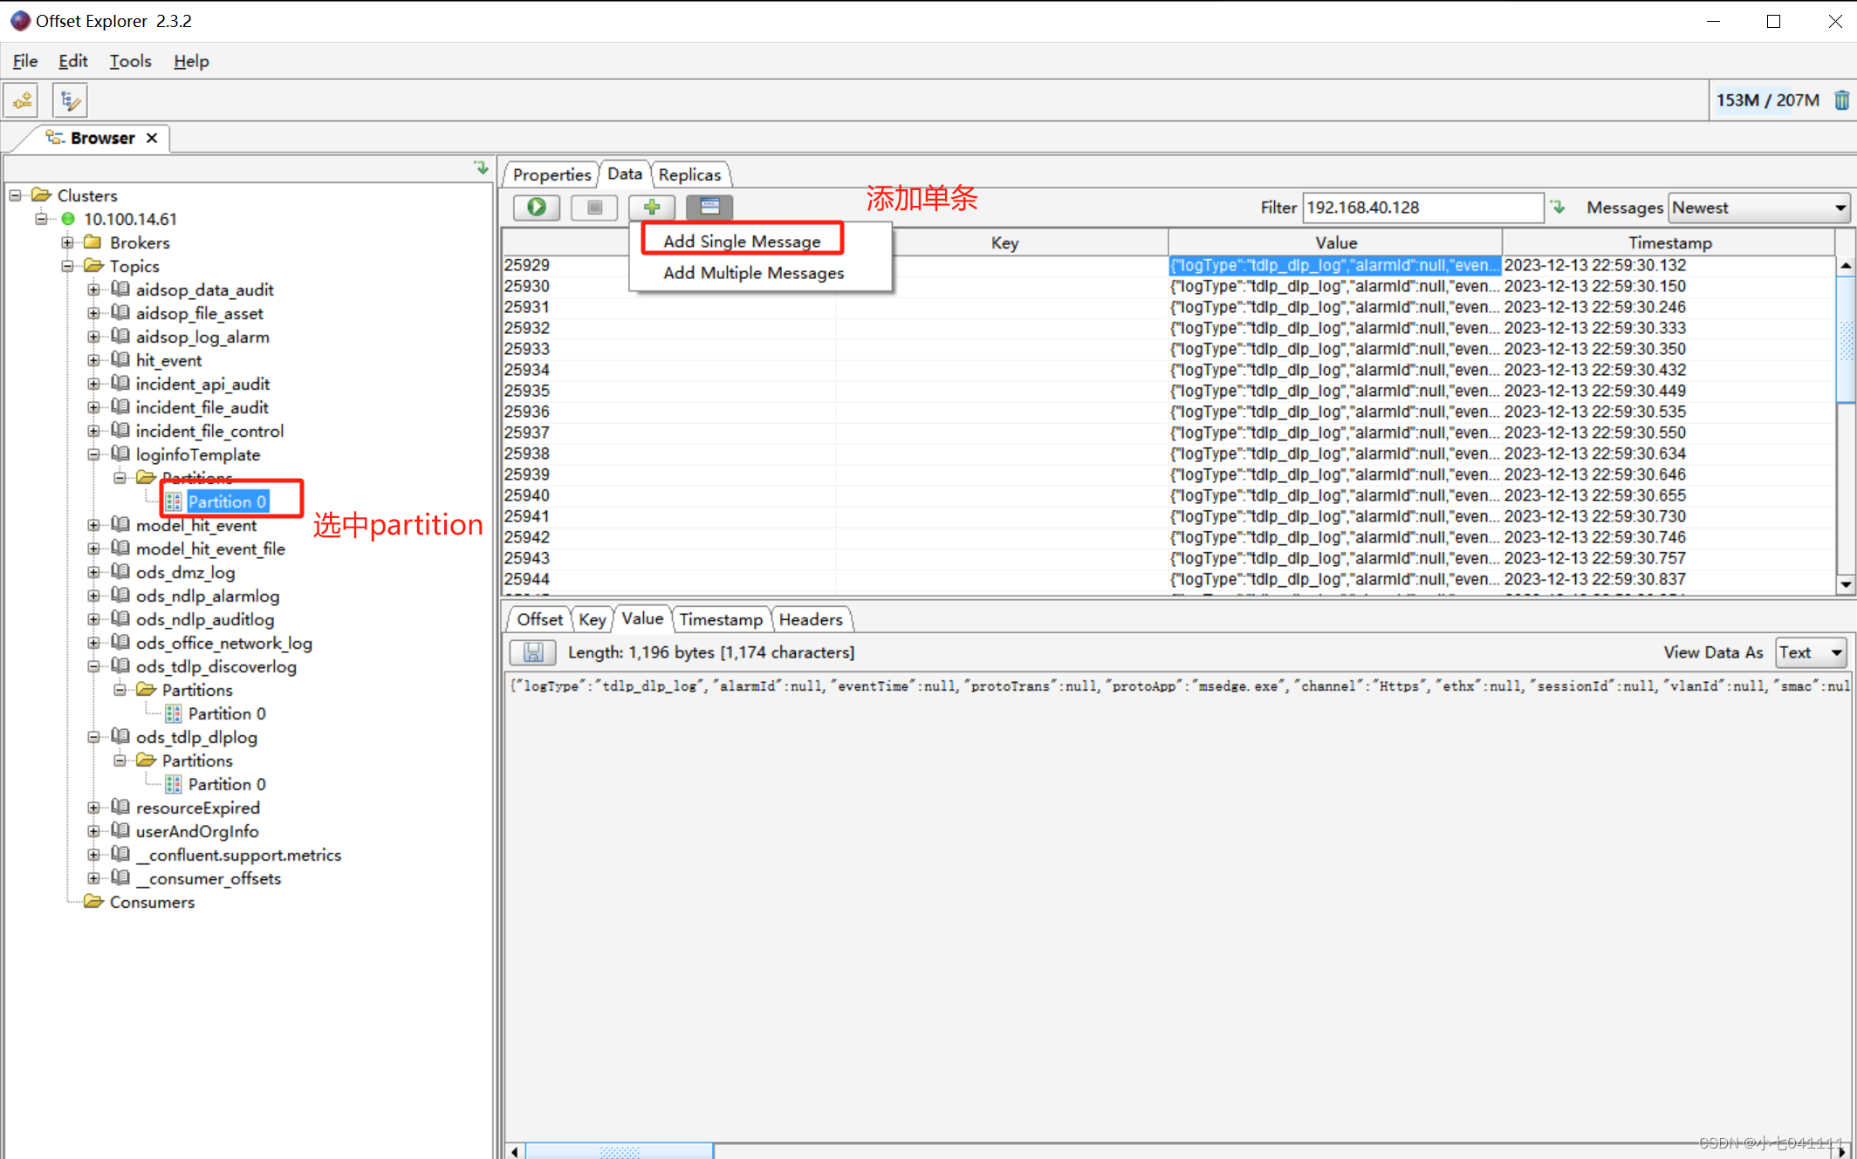The height and width of the screenshot is (1159, 1857).
Task: Click the save value floppy disk icon
Action: pyautogui.click(x=533, y=652)
